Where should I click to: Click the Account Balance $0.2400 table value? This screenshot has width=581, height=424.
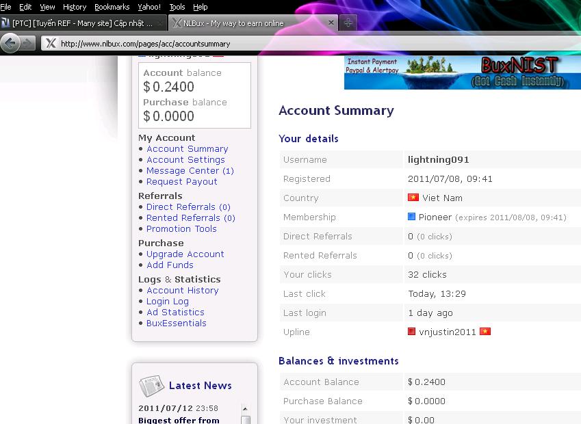[426, 382]
